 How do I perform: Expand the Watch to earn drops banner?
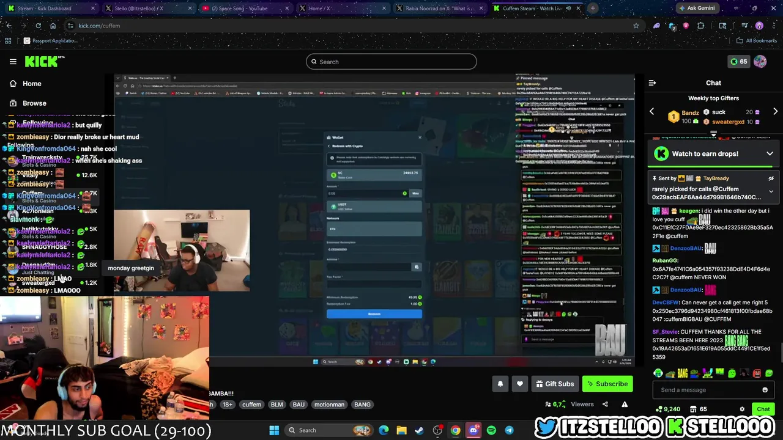(770, 154)
